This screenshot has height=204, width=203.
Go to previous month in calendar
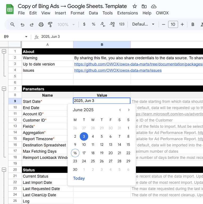pyautogui.click(x=120, y=110)
